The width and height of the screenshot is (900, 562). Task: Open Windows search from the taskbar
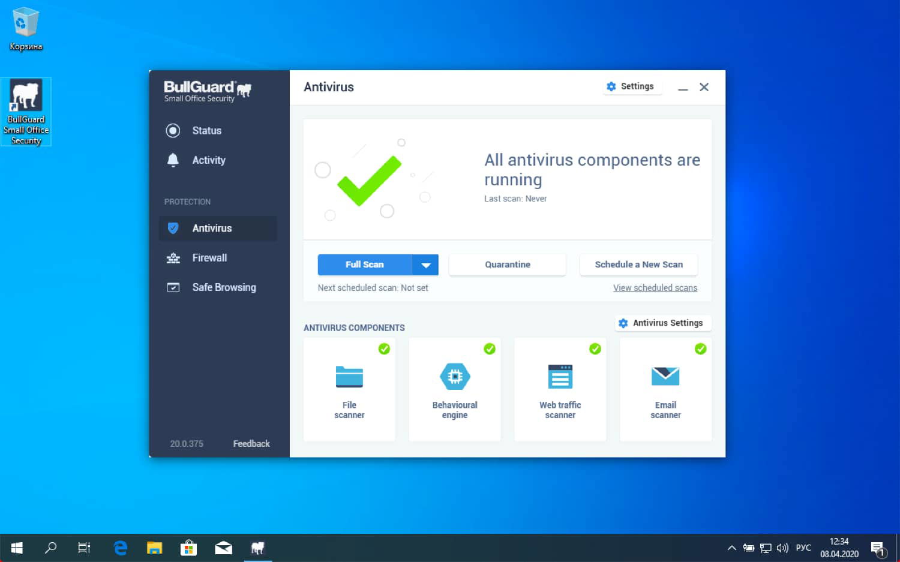(x=51, y=548)
